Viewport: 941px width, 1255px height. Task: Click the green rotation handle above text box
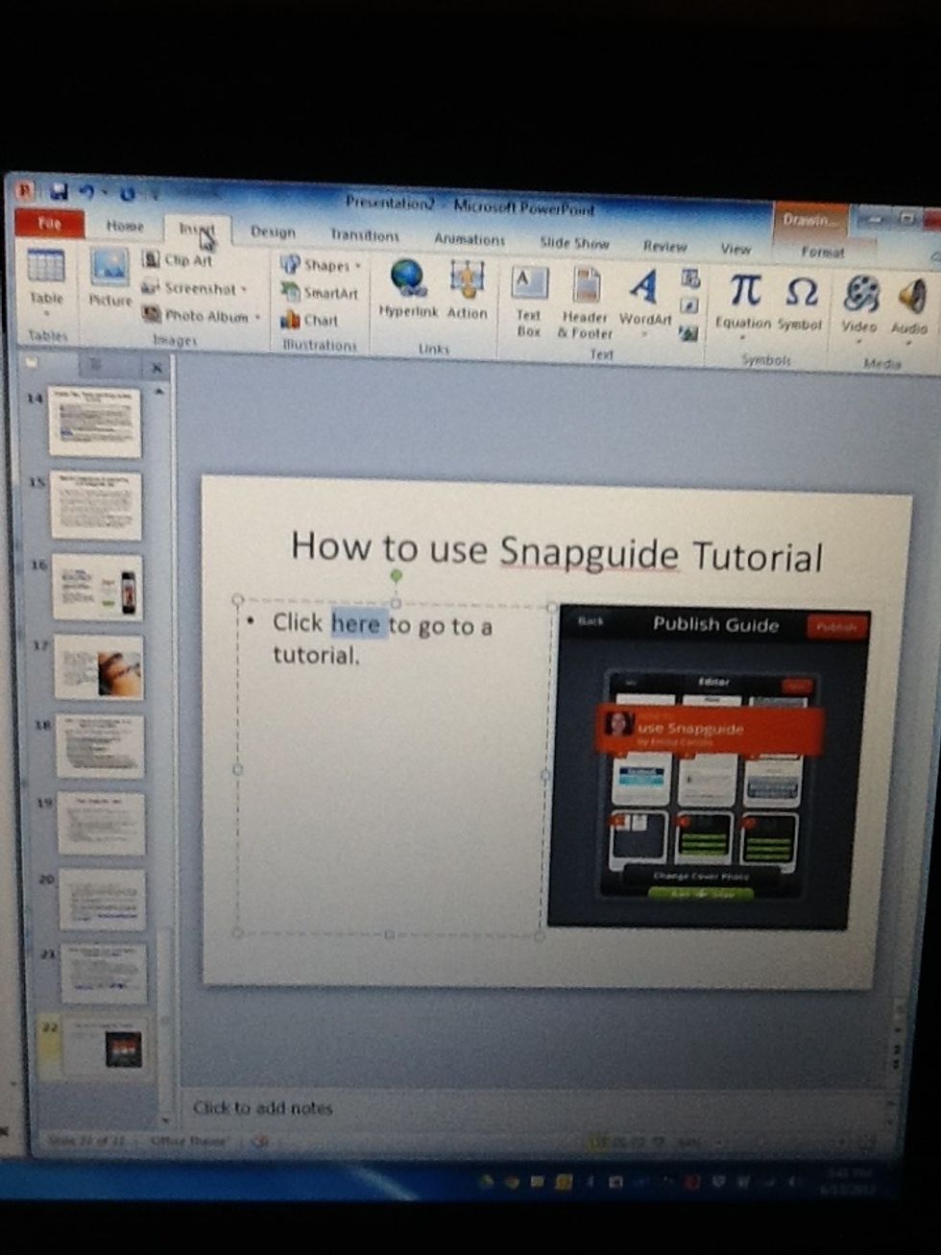coord(396,575)
